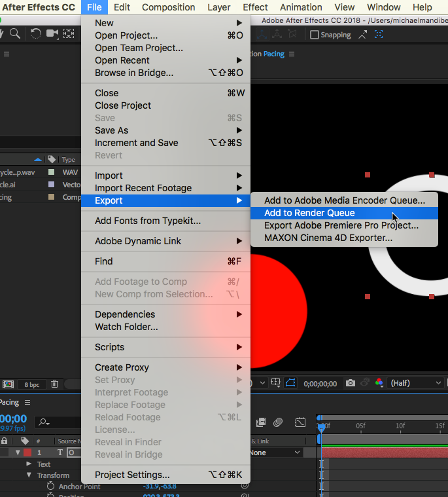The width and height of the screenshot is (448, 497).
Task: Enable the Snapping checkbox
Action: click(315, 35)
